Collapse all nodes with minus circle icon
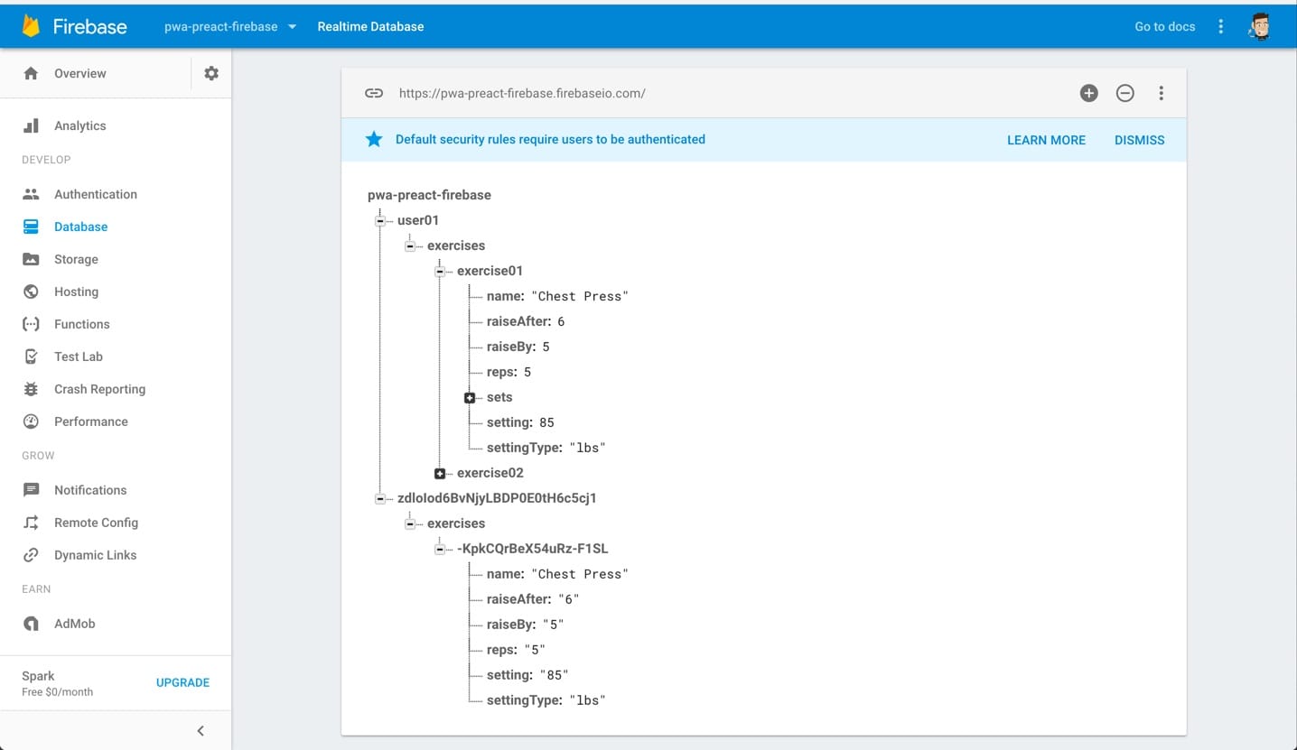 pos(1125,93)
